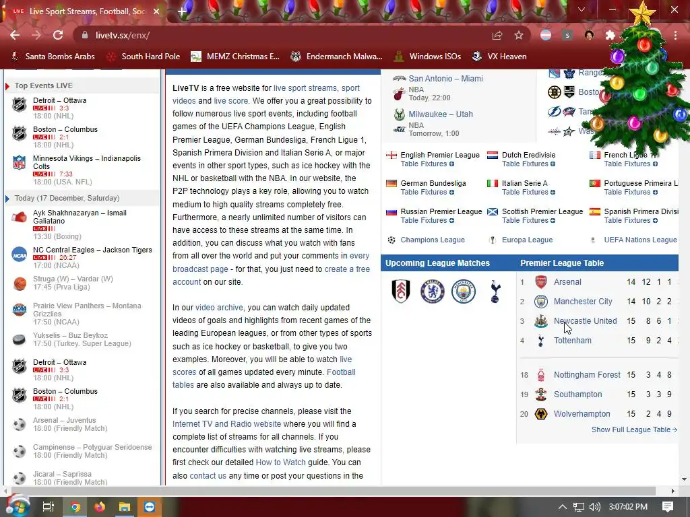This screenshot has width=690, height=517.
Task: Open a new tab with the plus button
Action: pos(182,11)
